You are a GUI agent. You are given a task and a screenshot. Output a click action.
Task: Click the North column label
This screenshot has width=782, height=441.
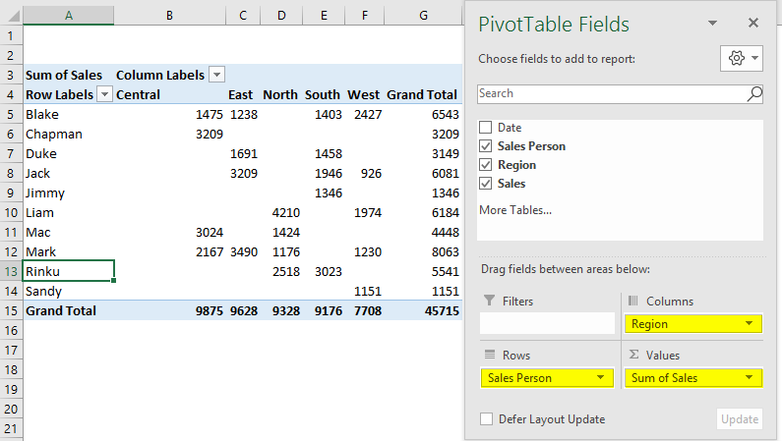(x=281, y=94)
